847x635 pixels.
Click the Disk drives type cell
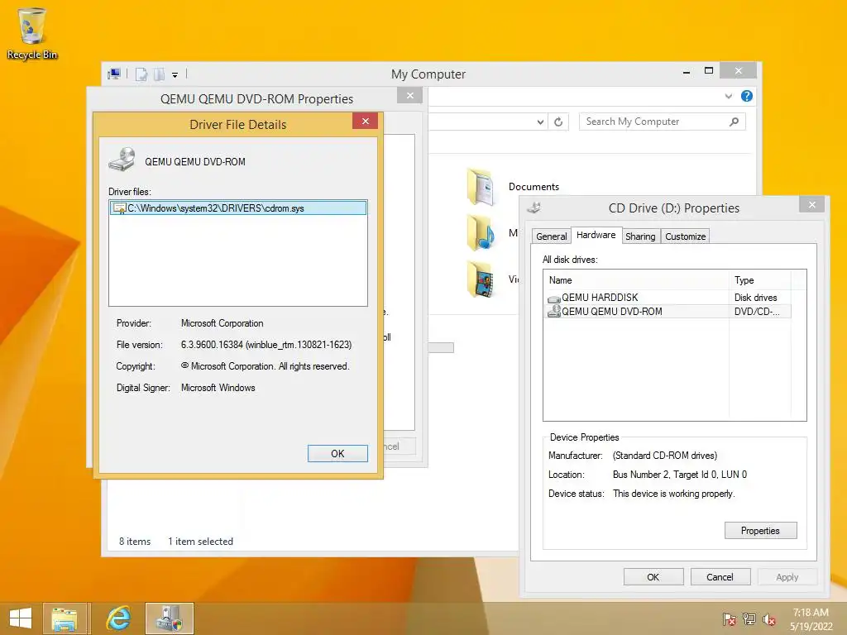click(x=755, y=298)
